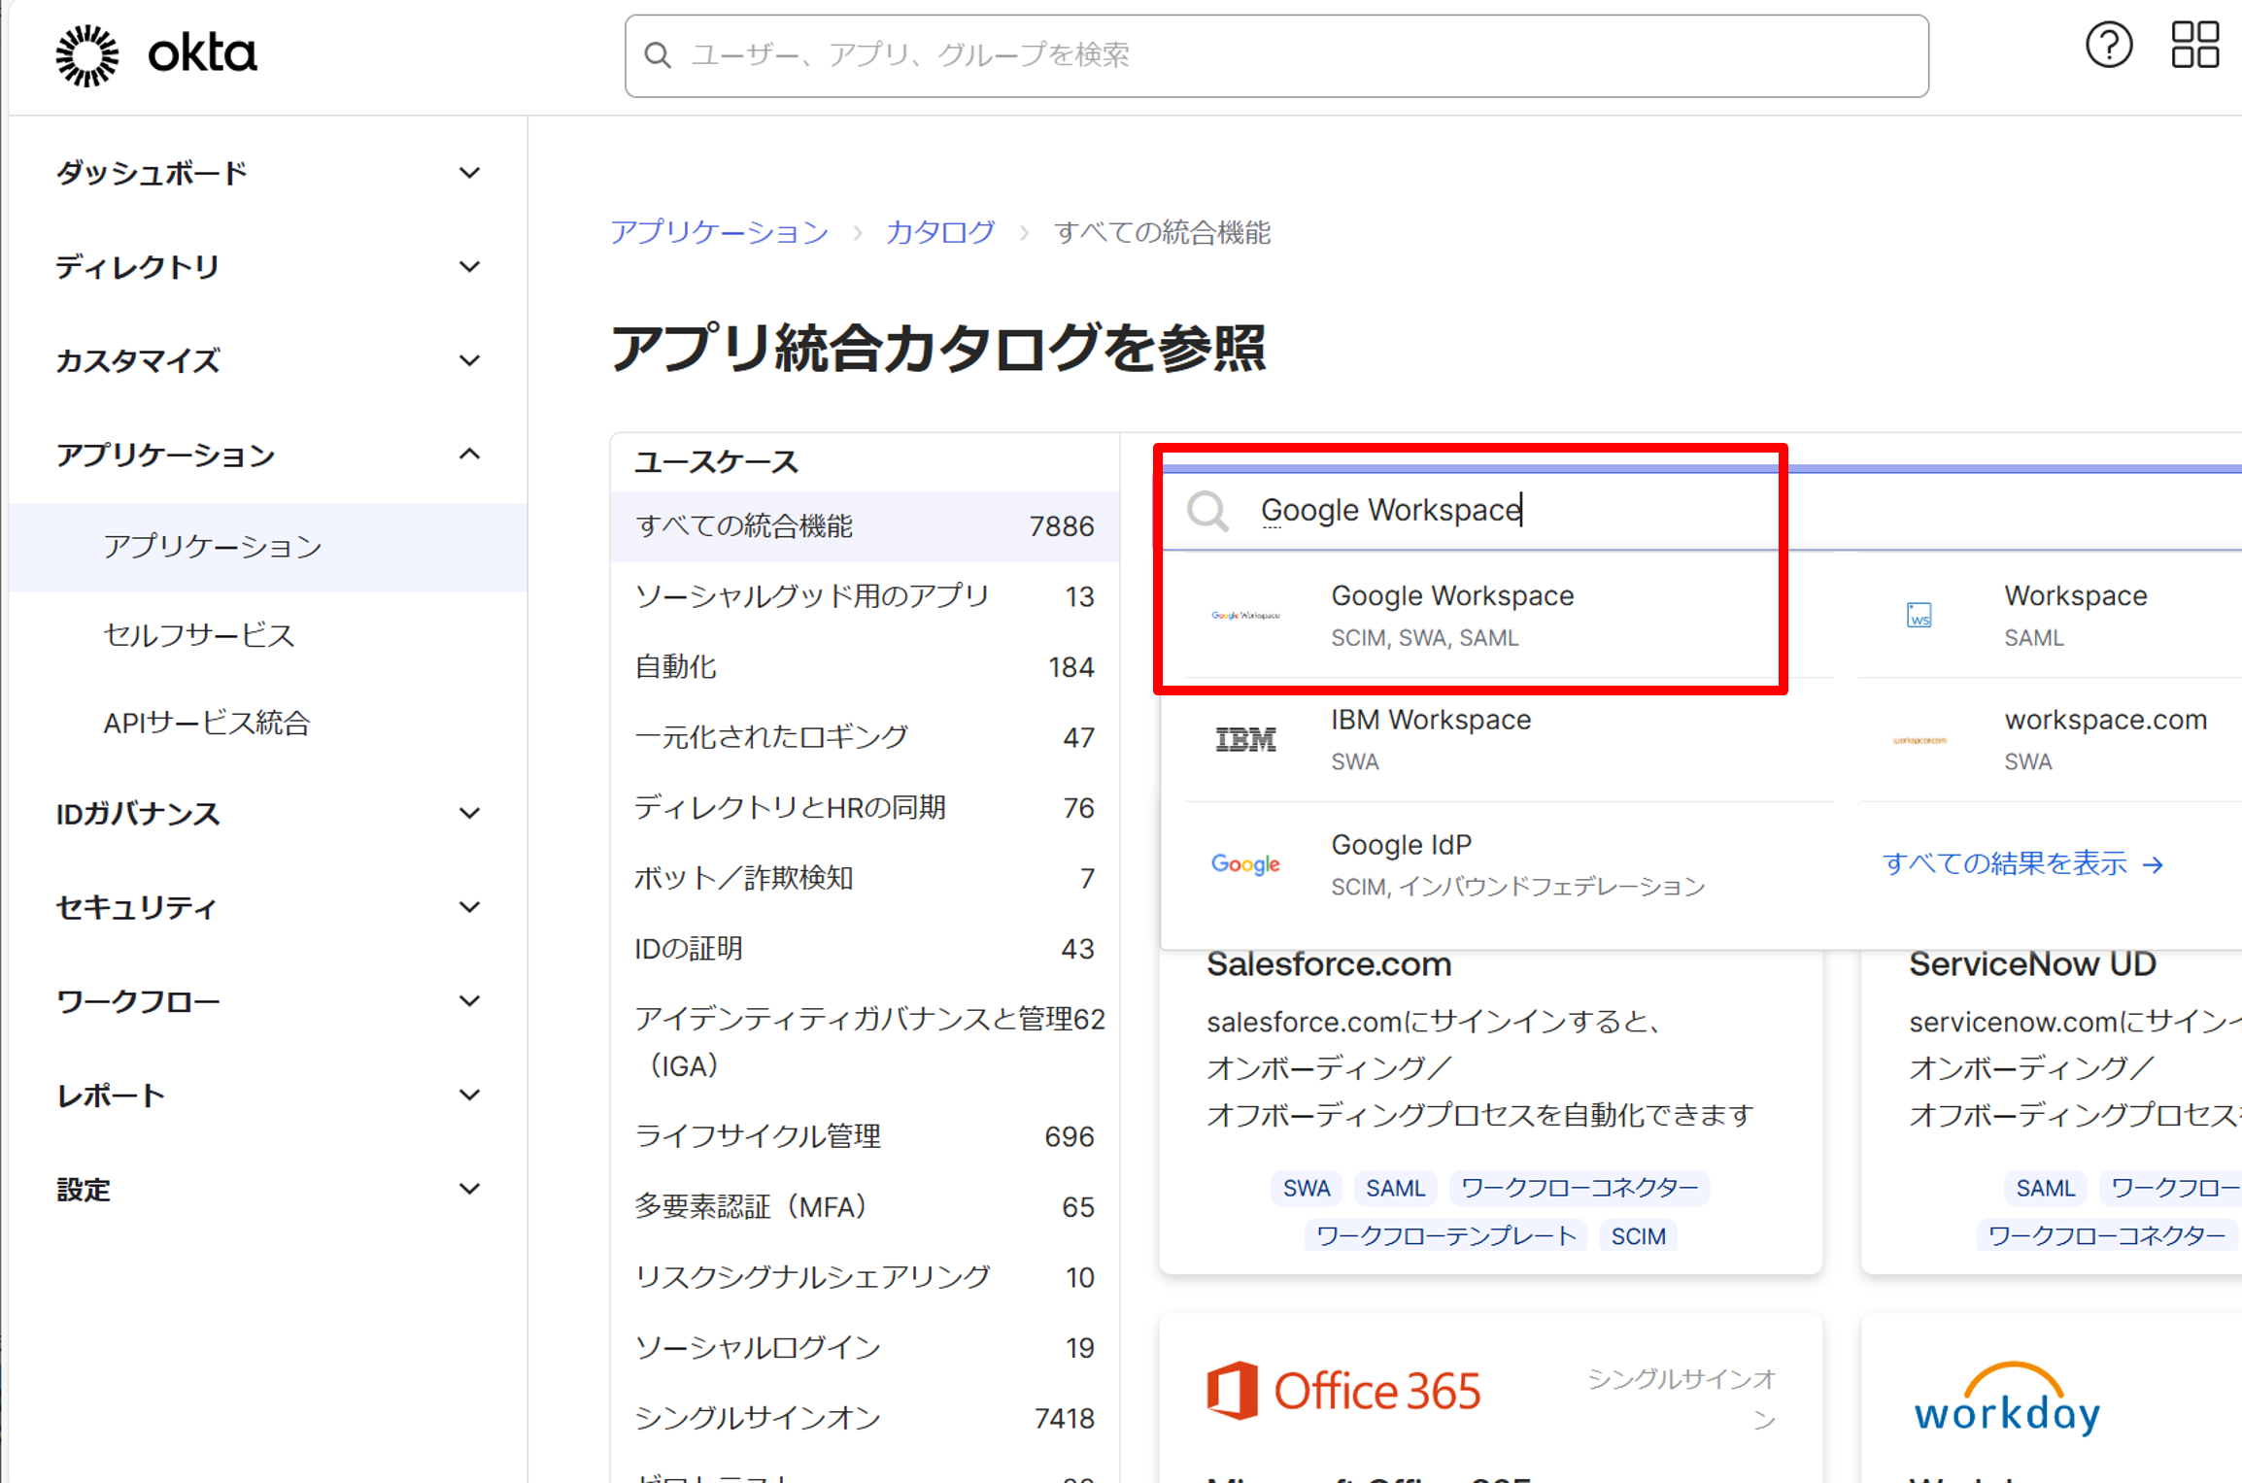Click the workspace.com result logo
This screenshot has height=1483, width=2242.
[x=1919, y=740]
